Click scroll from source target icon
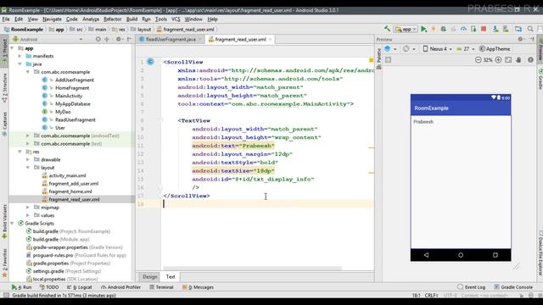Screen dimensions: 543x305 point(98,39)
